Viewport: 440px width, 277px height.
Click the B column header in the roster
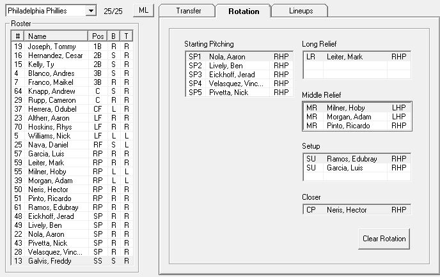[113, 36]
